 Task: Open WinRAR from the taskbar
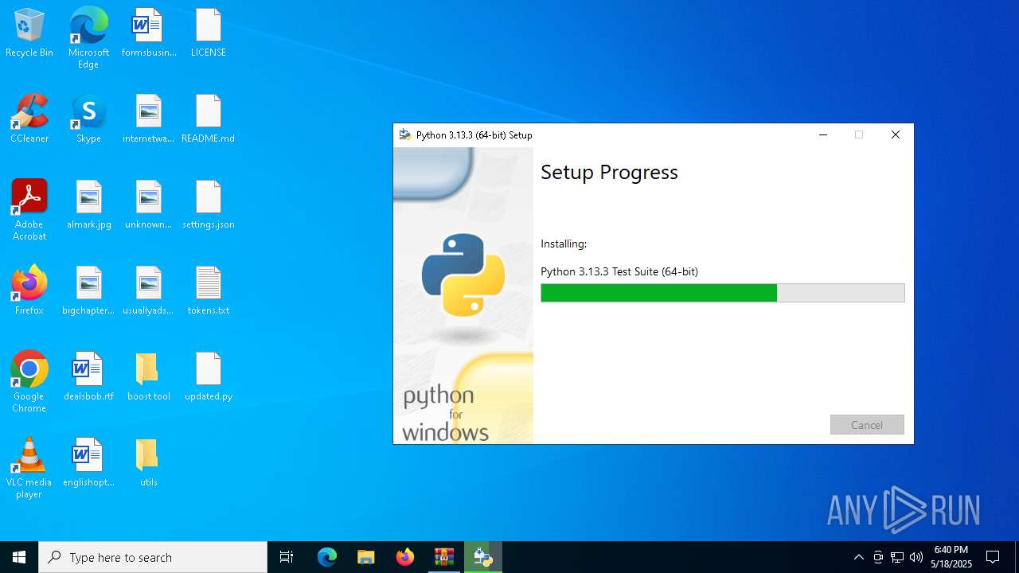click(443, 557)
